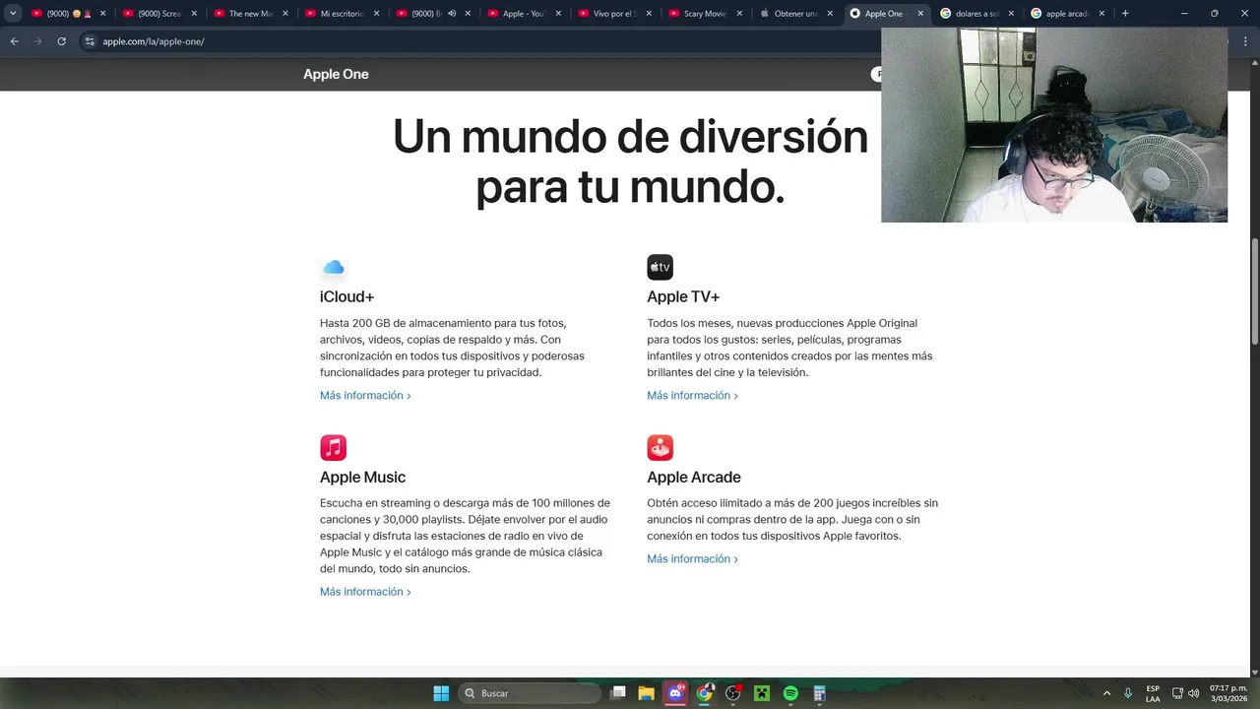Open Spotify from the taskbar
Screen dimensions: 1260x709
[790, 693]
